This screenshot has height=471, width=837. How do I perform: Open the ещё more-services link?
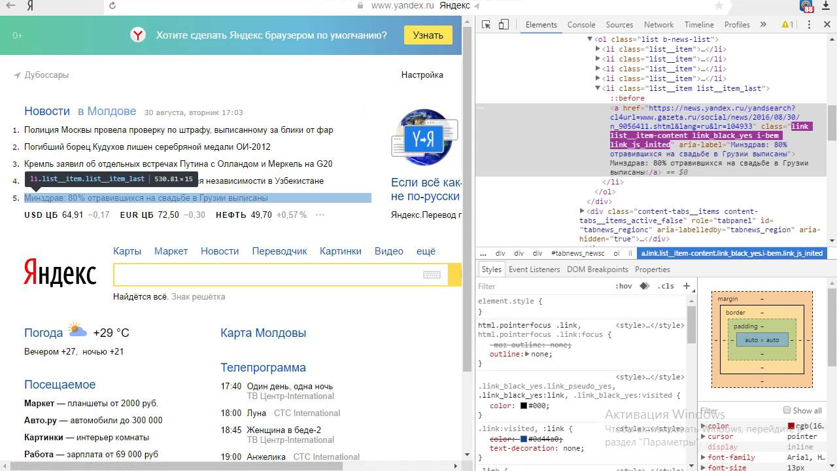tap(426, 251)
